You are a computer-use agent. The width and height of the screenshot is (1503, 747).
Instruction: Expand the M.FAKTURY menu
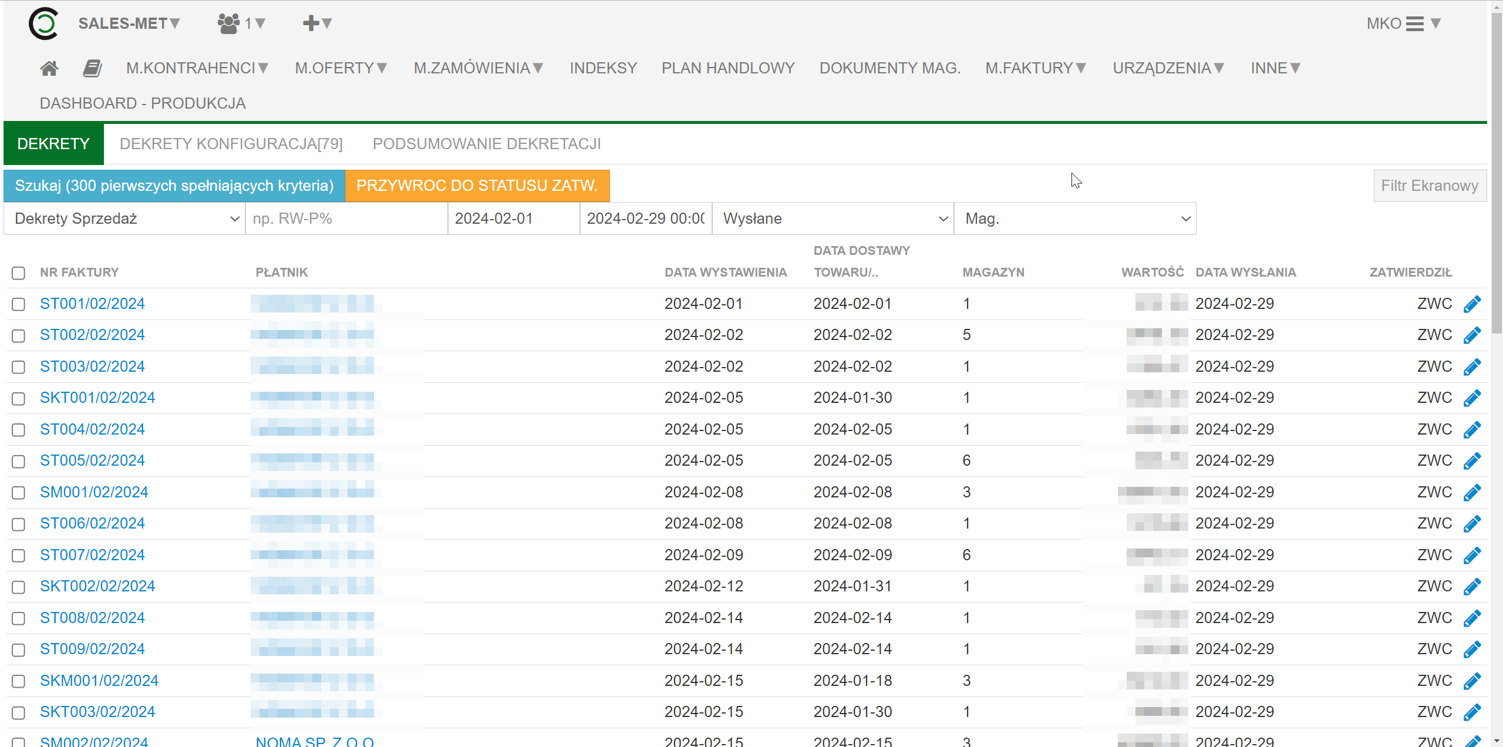[1036, 68]
